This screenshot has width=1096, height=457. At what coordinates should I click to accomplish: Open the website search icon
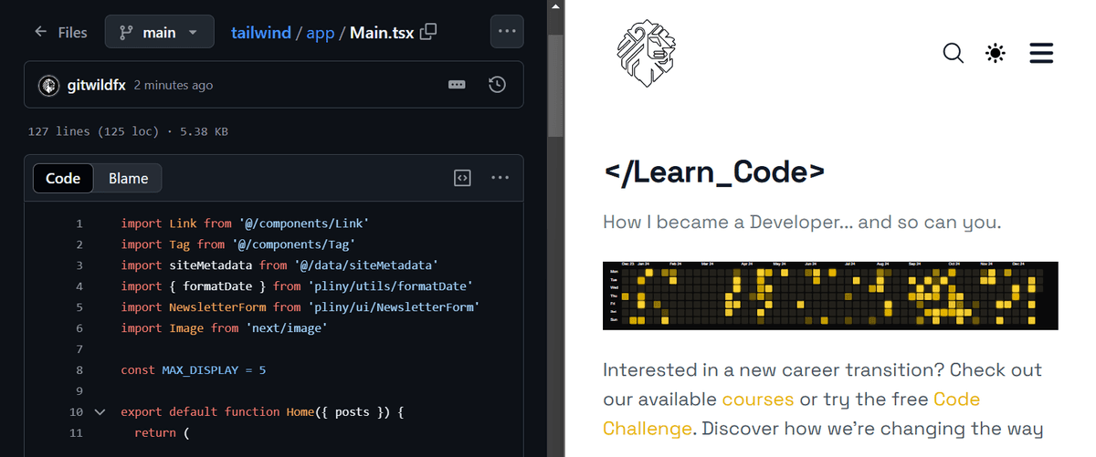coord(953,54)
